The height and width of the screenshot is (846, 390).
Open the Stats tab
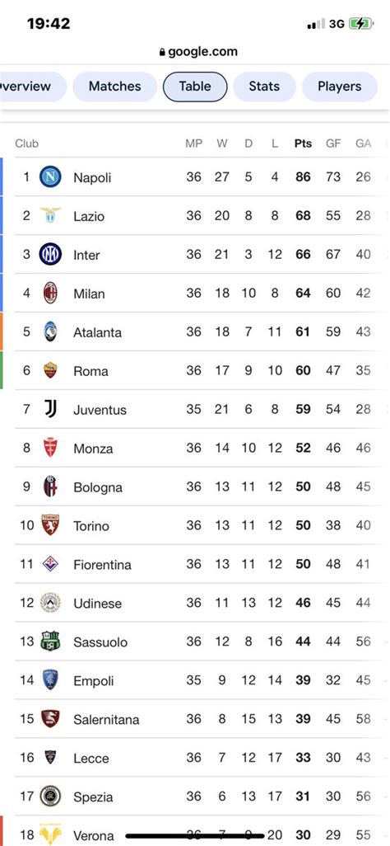point(264,87)
